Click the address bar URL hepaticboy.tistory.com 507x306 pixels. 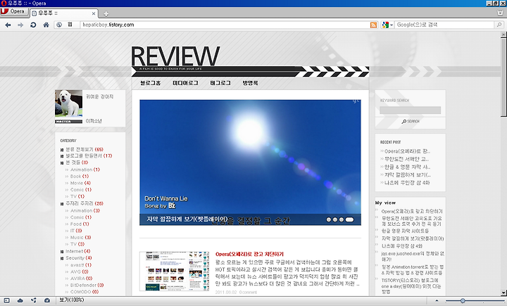coord(108,25)
